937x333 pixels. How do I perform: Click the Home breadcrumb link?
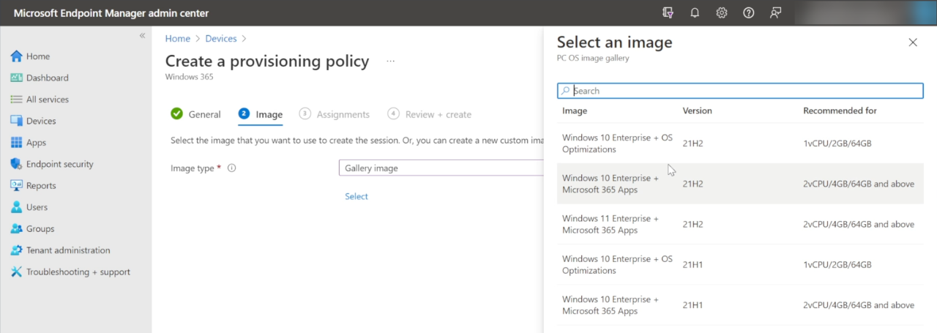click(177, 39)
